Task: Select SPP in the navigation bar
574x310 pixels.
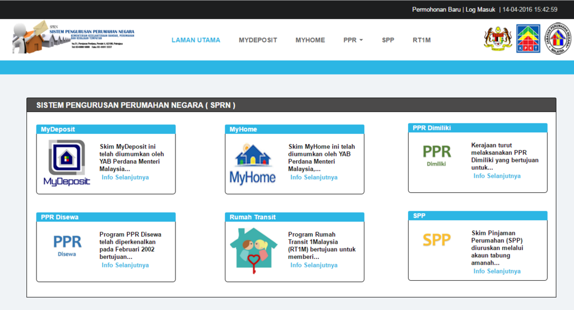Action: coord(388,40)
